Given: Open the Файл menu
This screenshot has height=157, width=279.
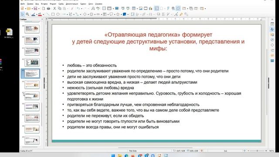Looking at the screenshot, I should click(x=23, y=4).
